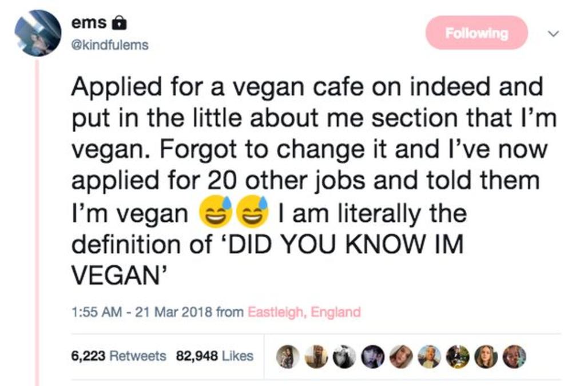Open the @kindfulems handle
This screenshot has height=386, width=572.
pos(109,45)
